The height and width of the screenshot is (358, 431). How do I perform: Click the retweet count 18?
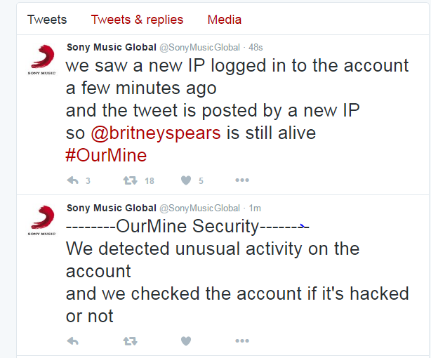click(149, 180)
